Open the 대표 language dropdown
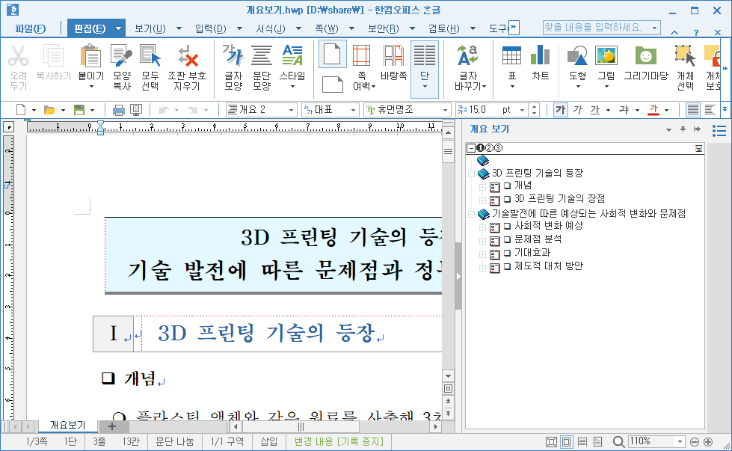 (354, 110)
